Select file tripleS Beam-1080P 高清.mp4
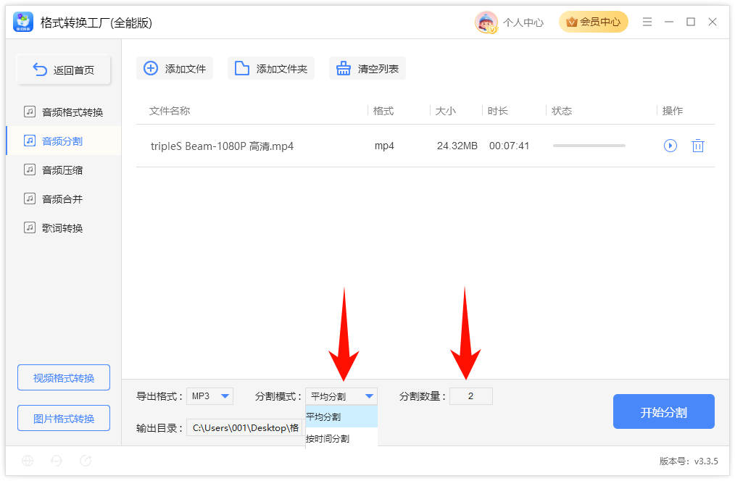 [x=222, y=146]
